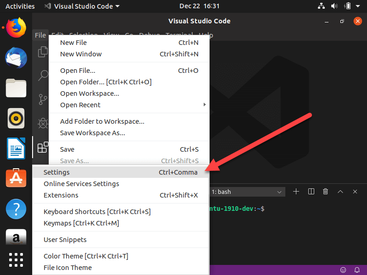The height and width of the screenshot is (275, 367).
Task: Click the terminal prompt line
Action: click(x=237, y=209)
